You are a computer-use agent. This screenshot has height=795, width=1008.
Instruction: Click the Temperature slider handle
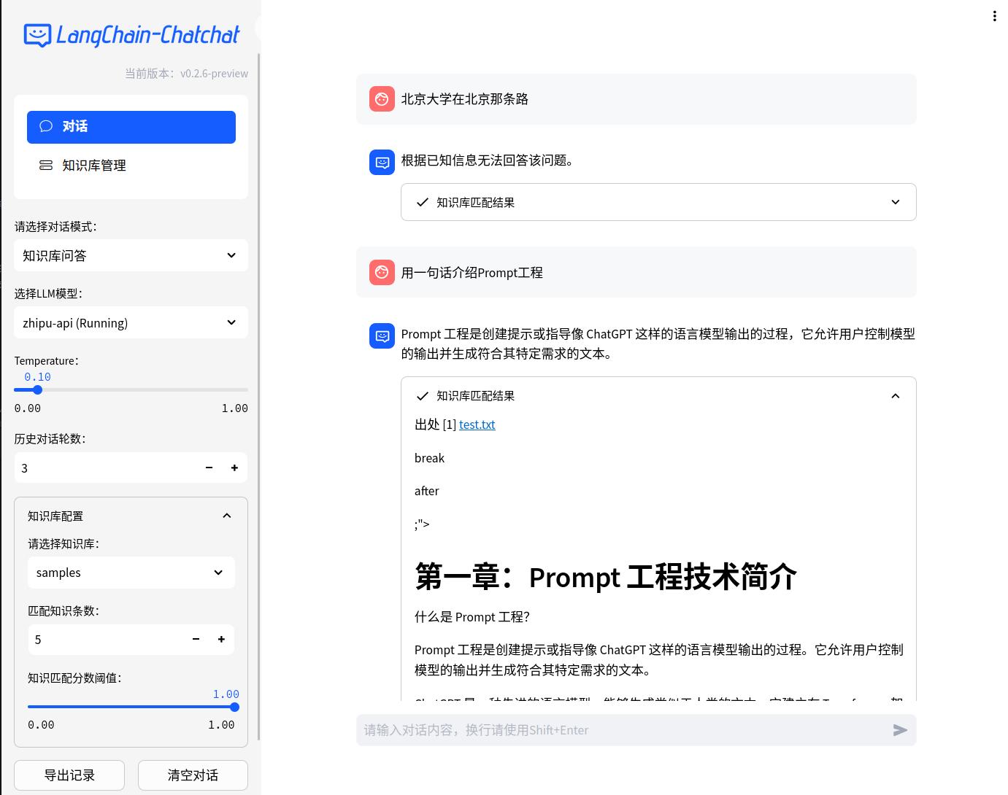[x=38, y=389]
